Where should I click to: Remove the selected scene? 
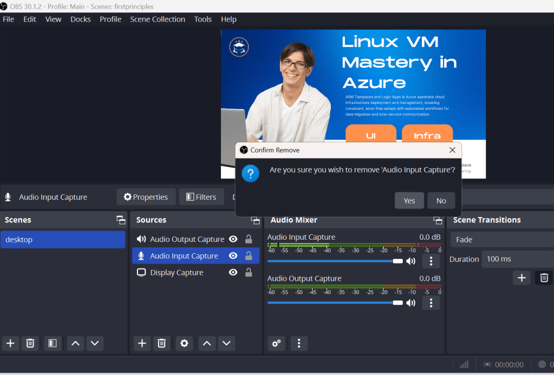click(30, 343)
